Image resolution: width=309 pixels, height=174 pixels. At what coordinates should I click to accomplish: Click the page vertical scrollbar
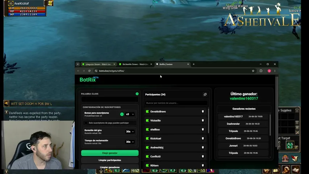click(277, 112)
